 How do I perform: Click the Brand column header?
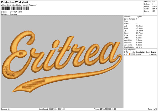click(x=154, y=52)
